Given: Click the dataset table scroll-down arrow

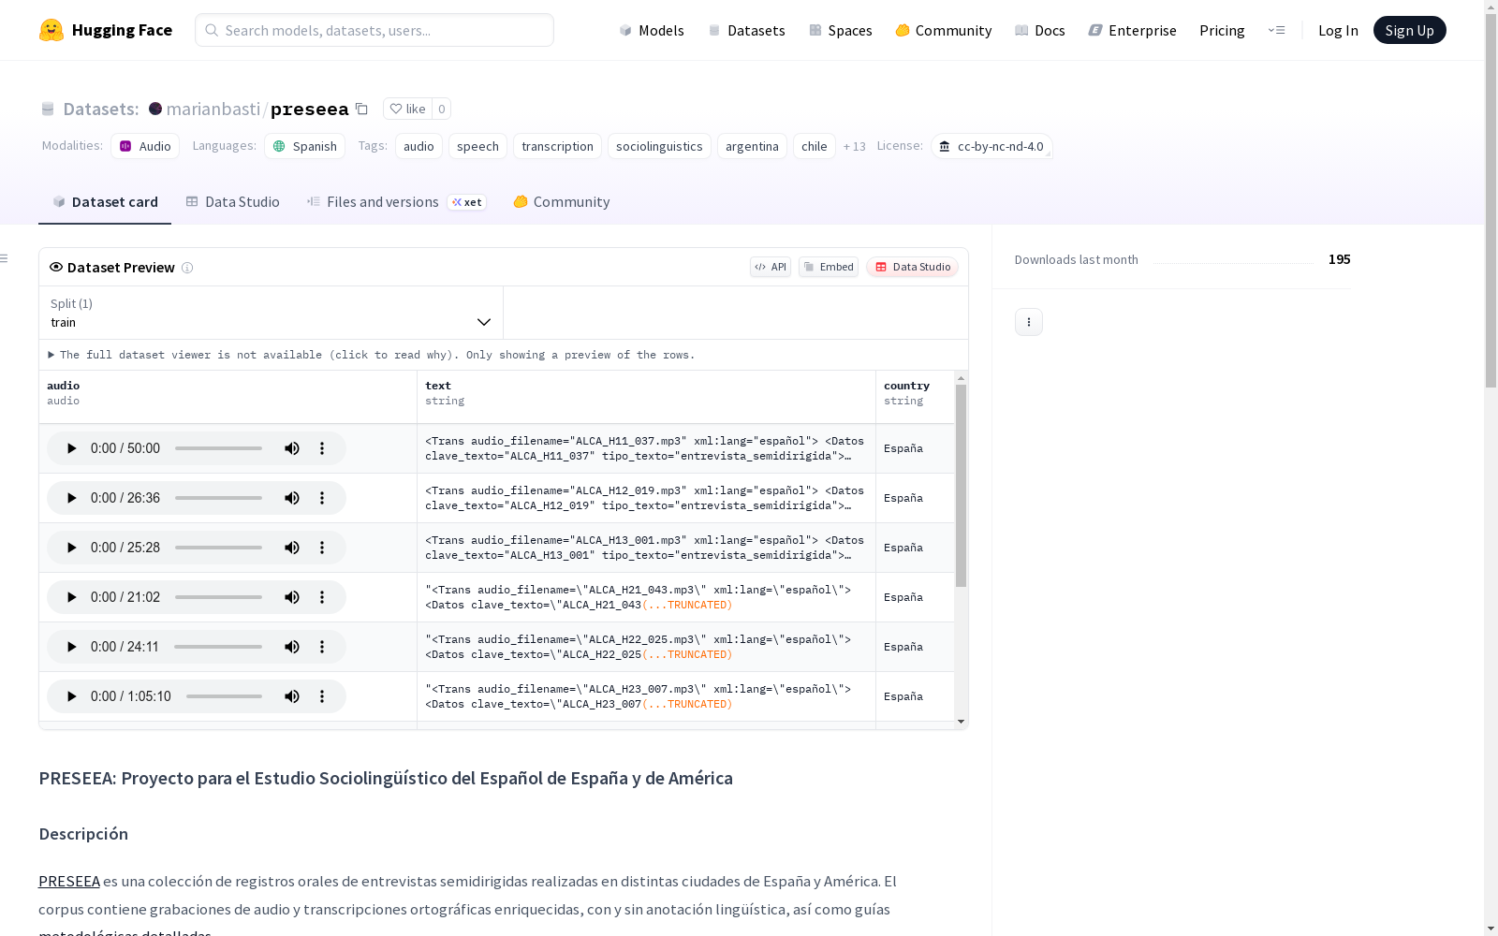Looking at the screenshot, I should pyautogui.click(x=961, y=722).
